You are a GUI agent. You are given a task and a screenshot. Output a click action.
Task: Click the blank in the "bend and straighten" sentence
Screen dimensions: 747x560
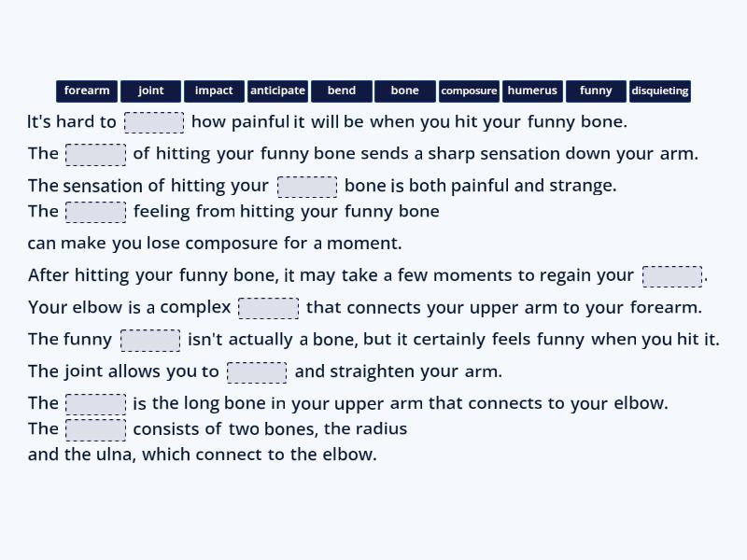(257, 371)
